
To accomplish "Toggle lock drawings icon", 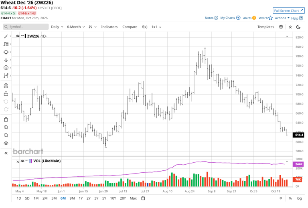I will pyautogui.click(x=6, y=94).
